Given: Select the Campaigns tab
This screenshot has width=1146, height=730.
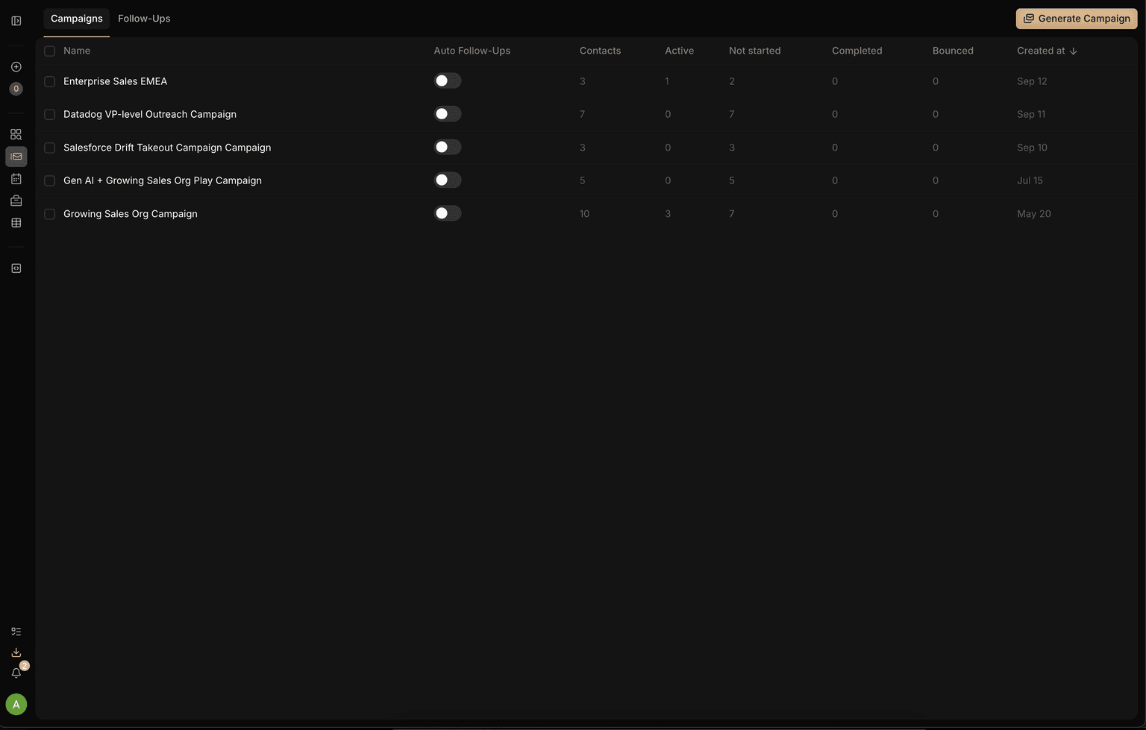Looking at the screenshot, I should point(75,18).
